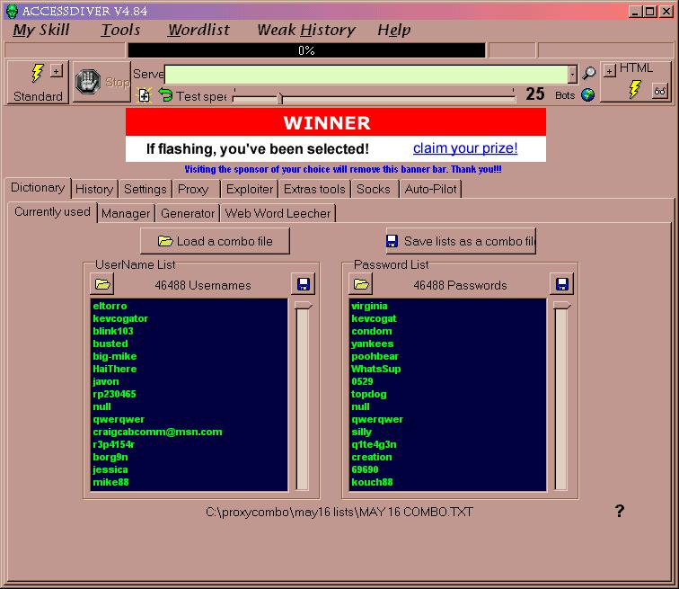The image size is (679, 589).
Task: Select username mike88
Action: [x=110, y=482]
